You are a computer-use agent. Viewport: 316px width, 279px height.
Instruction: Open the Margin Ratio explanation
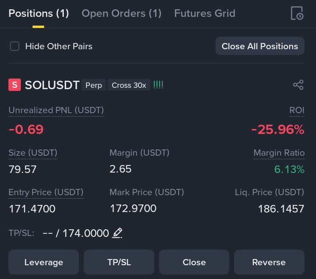click(279, 153)
